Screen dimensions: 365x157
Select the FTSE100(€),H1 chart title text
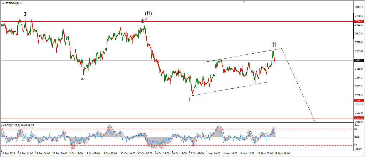(x=14, y=3)
